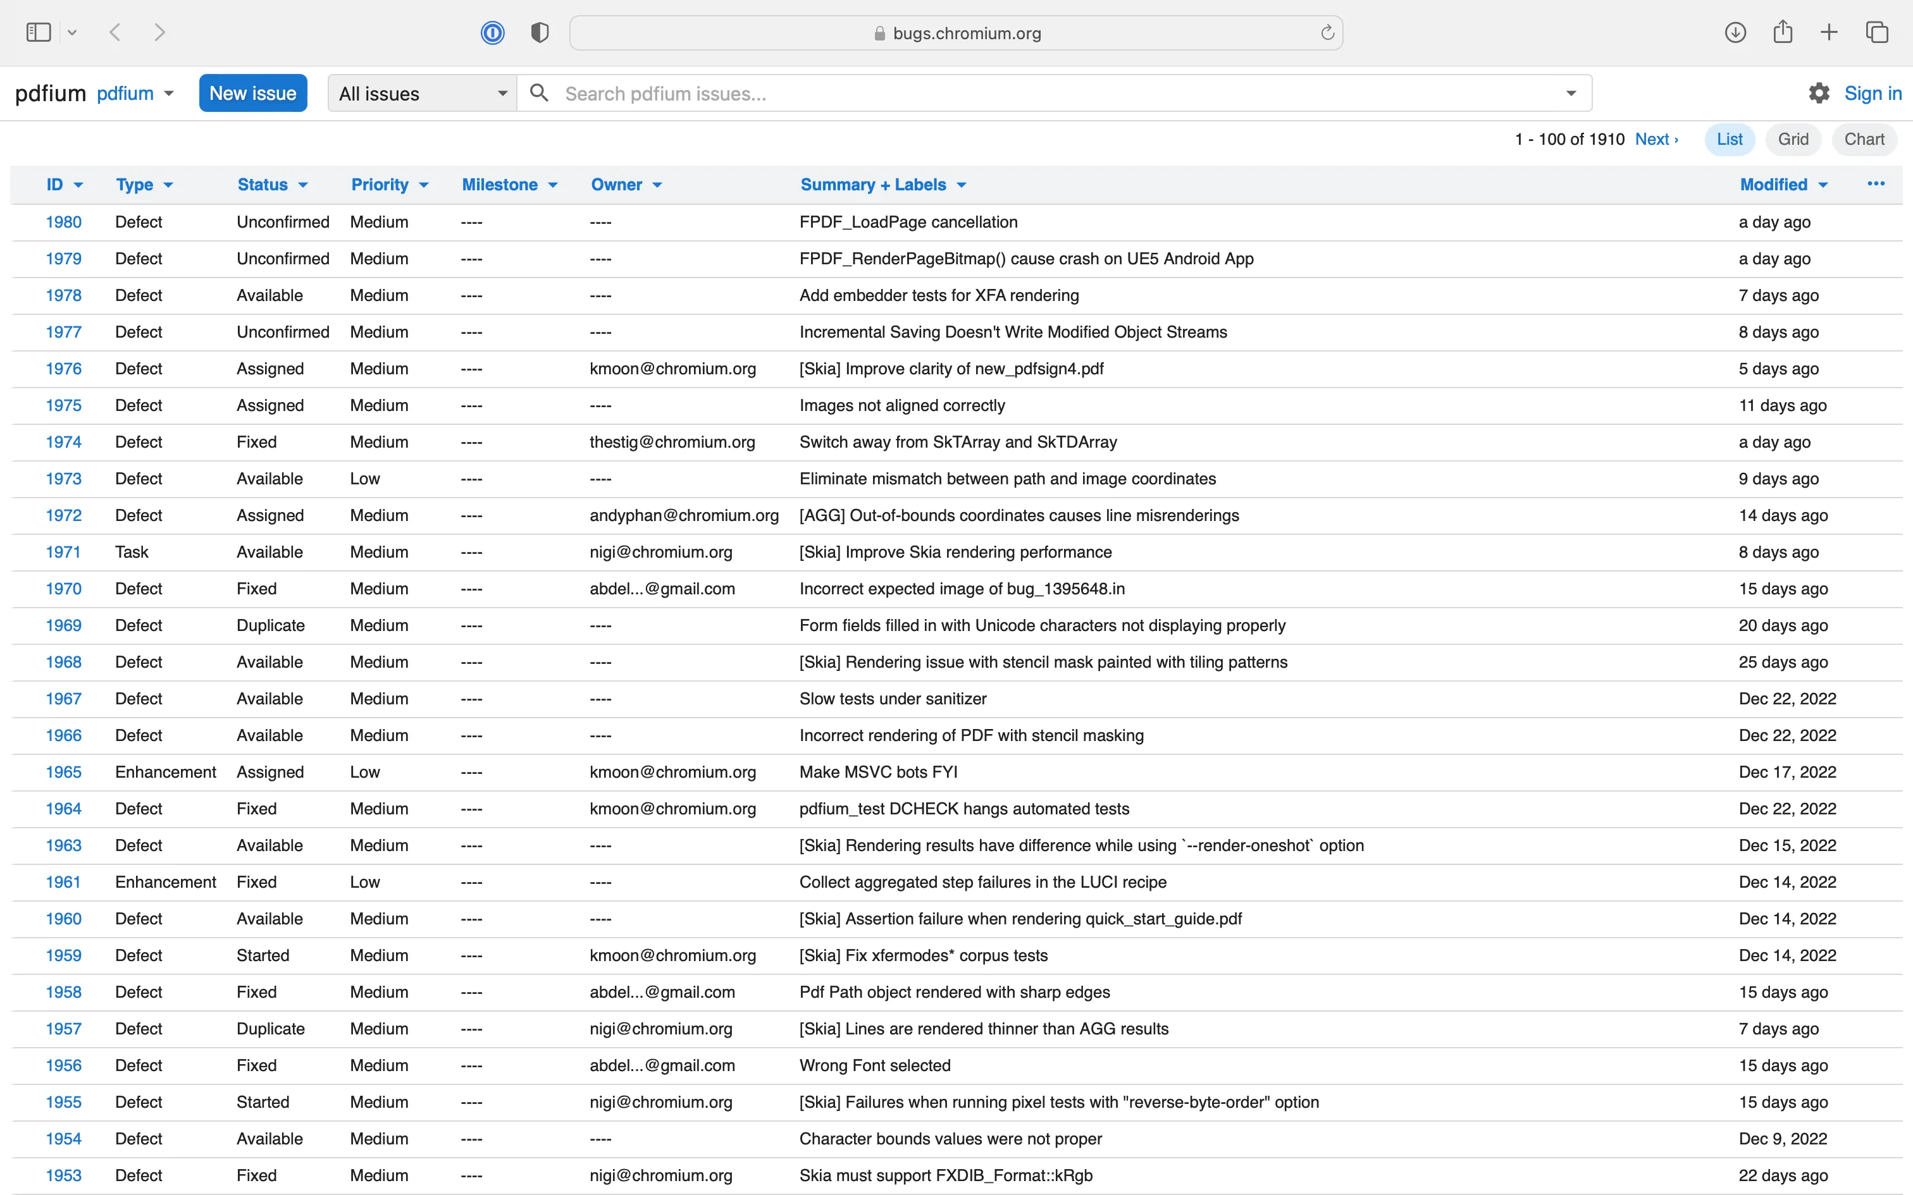Go to the next page of issues
Image resolution: width=1913 pixels, height=1195 pixels.
pos(1657,139)
